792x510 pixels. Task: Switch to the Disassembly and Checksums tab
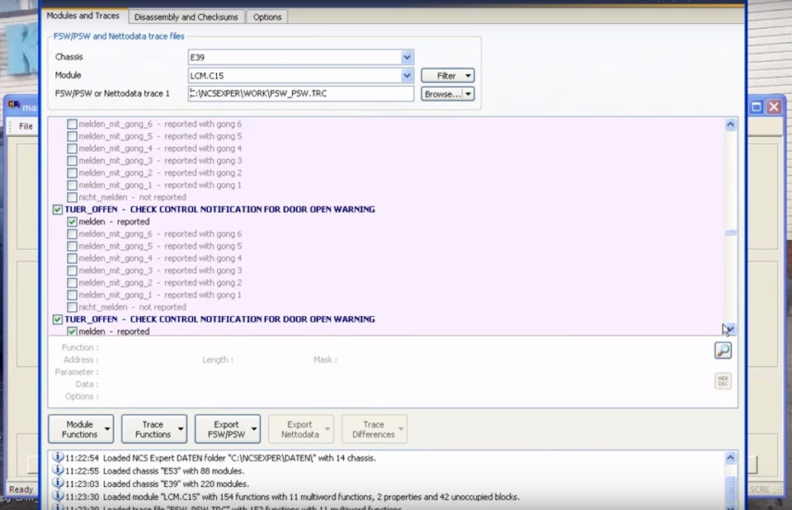(186, 17)
